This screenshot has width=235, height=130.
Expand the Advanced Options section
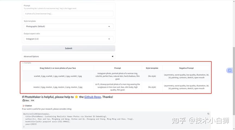click(x=68, y=57)
